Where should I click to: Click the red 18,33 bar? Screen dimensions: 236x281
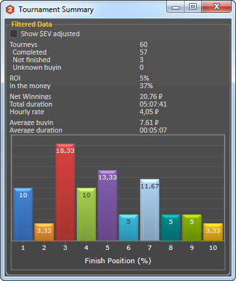coord(65,192)
